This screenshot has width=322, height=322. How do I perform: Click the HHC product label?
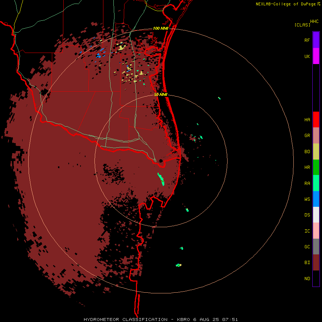[314, 21]
